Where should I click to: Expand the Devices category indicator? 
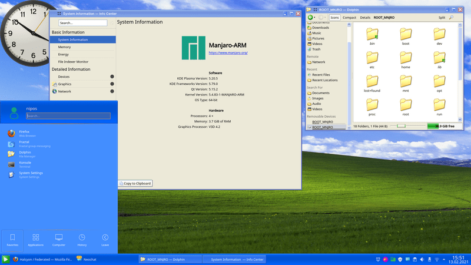pyautogui.click(x=112, y=77)
